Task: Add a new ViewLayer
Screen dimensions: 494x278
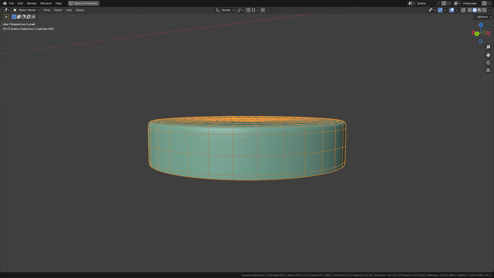Action: (484, 3)
